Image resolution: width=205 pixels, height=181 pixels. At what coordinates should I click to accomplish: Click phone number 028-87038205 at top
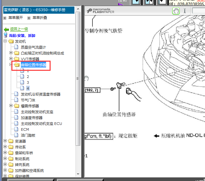coord(191,4)
